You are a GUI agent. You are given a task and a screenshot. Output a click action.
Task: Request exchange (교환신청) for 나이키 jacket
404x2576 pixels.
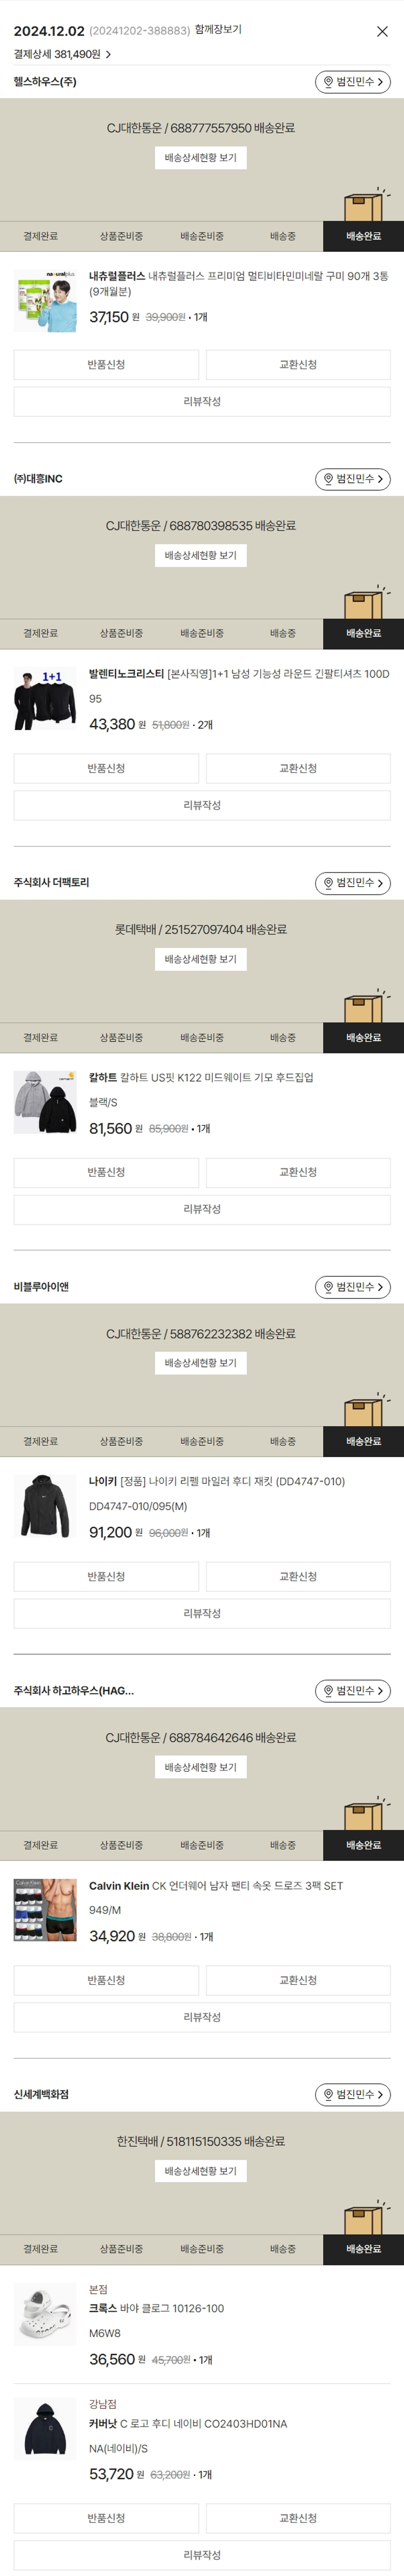click(298, 1576)
